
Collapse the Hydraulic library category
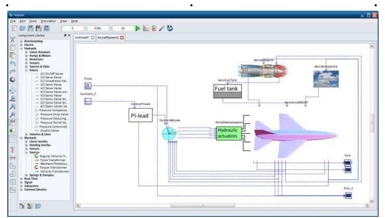tap(21, 49)
